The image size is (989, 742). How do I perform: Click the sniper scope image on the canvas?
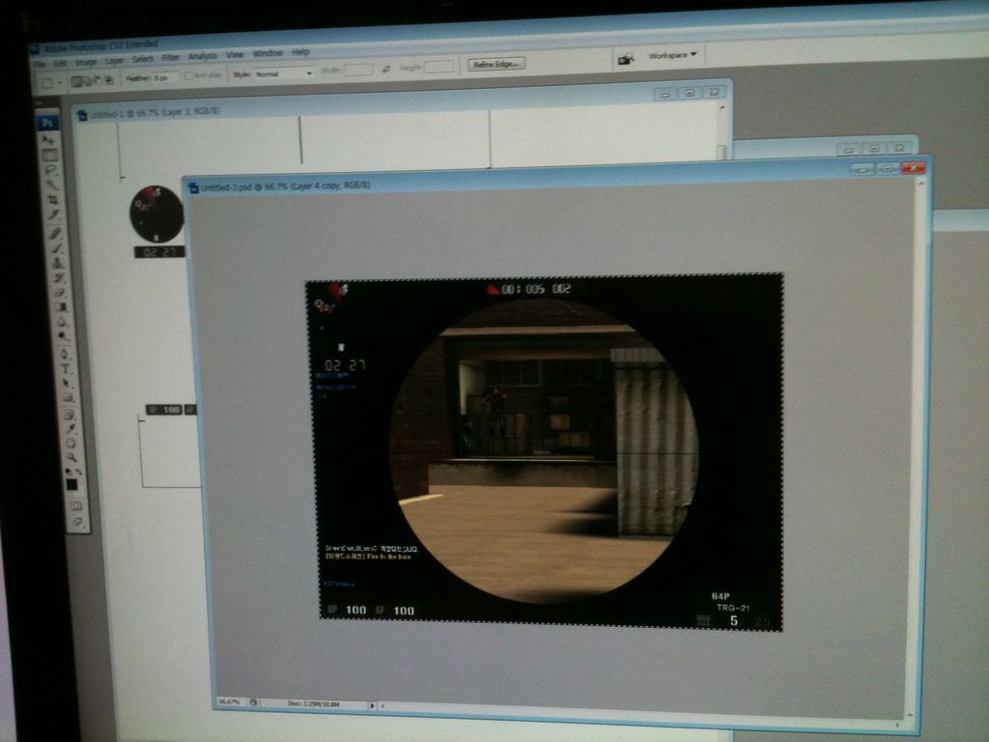tap(545, 451)
